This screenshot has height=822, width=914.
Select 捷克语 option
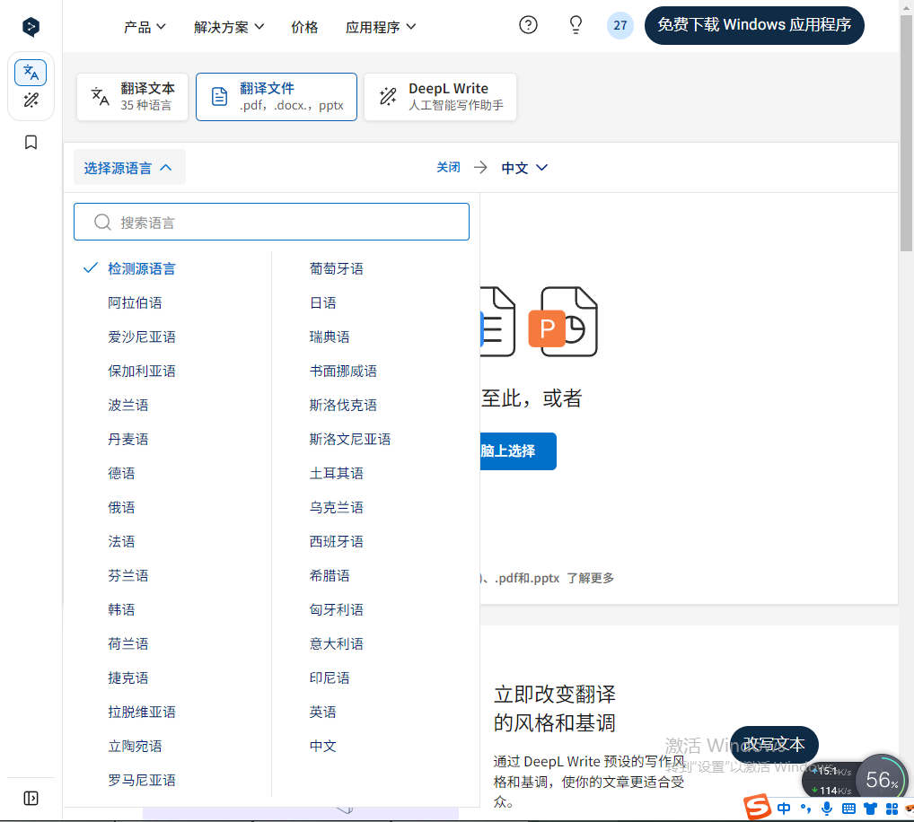coord(128,678)
